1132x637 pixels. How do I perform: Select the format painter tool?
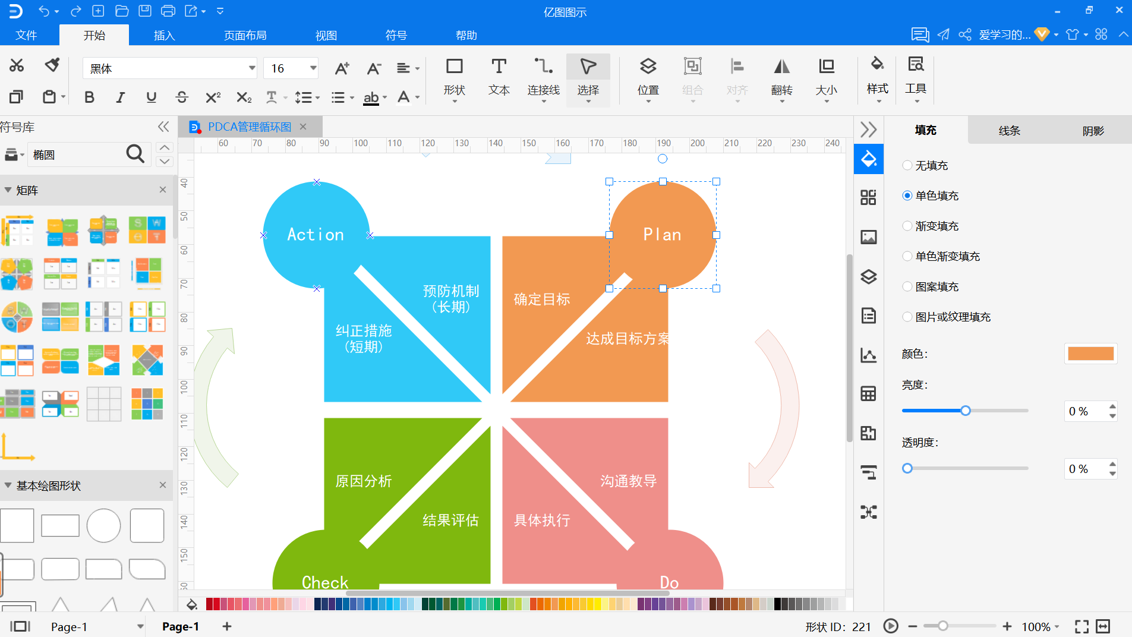(52, 65)
